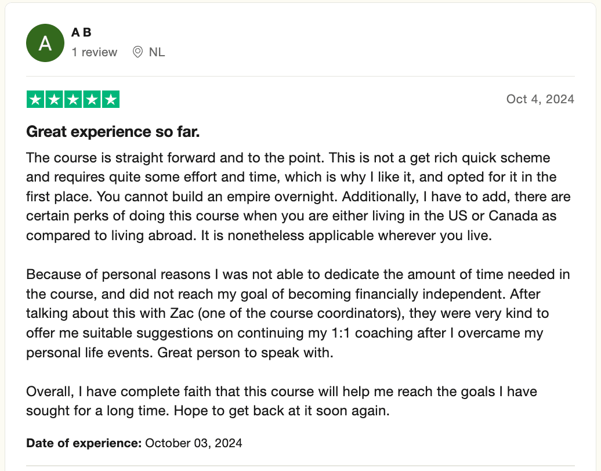Click the "October 03, 2024" experience date
The height and width of the screenshot is (471, 601).
tap(193, 443)
